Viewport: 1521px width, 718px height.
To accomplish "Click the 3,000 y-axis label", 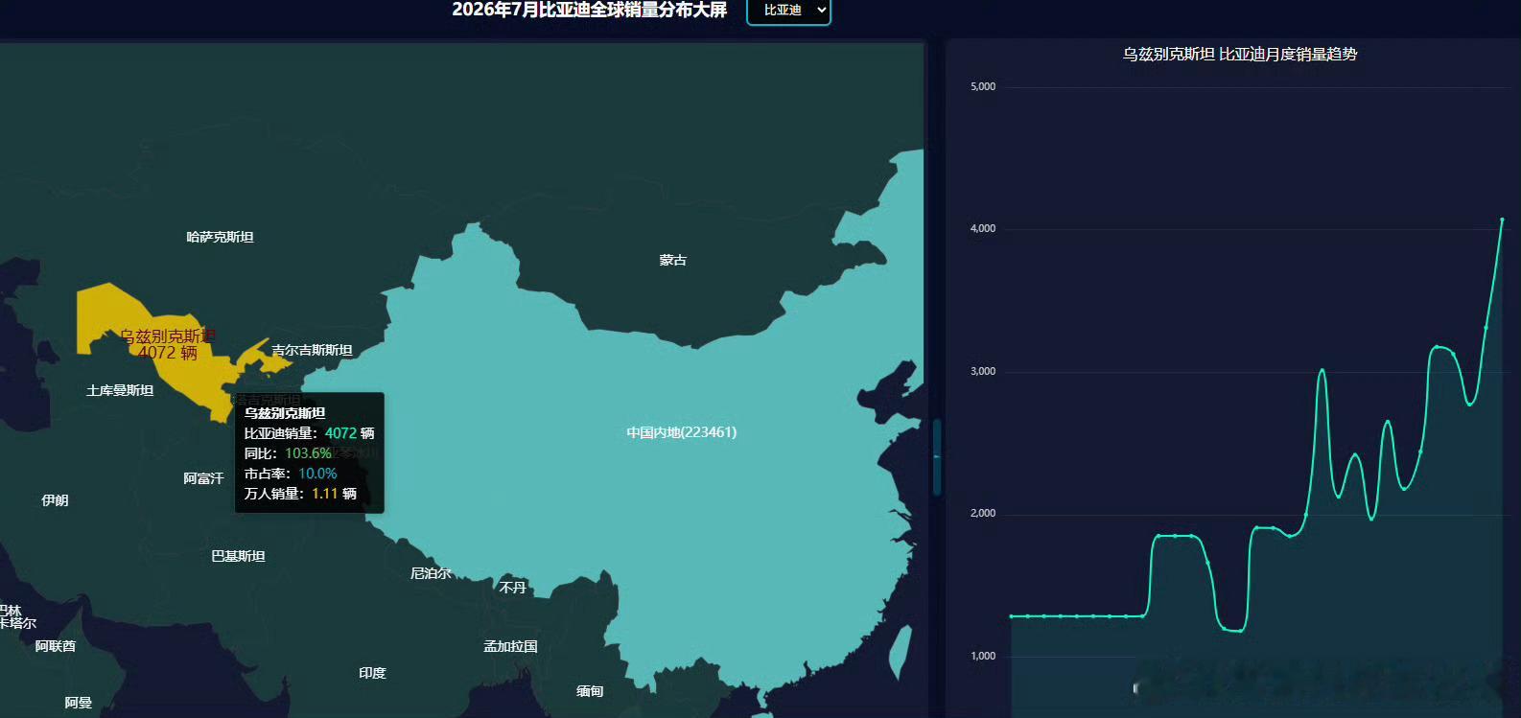I will (983, 371).
